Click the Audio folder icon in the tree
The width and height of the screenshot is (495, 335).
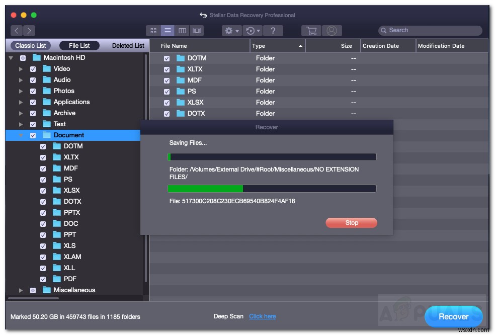(x=47, y=79)
